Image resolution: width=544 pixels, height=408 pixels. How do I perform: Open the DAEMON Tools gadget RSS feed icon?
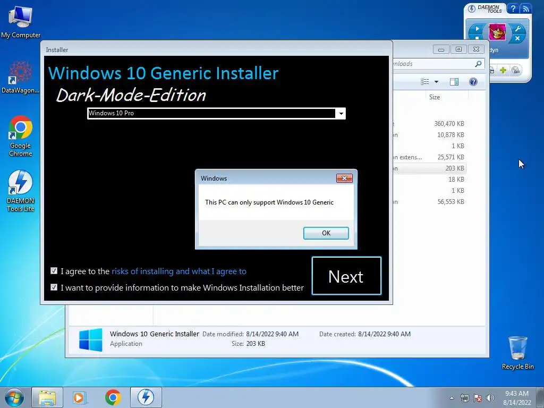coord(525,8)
